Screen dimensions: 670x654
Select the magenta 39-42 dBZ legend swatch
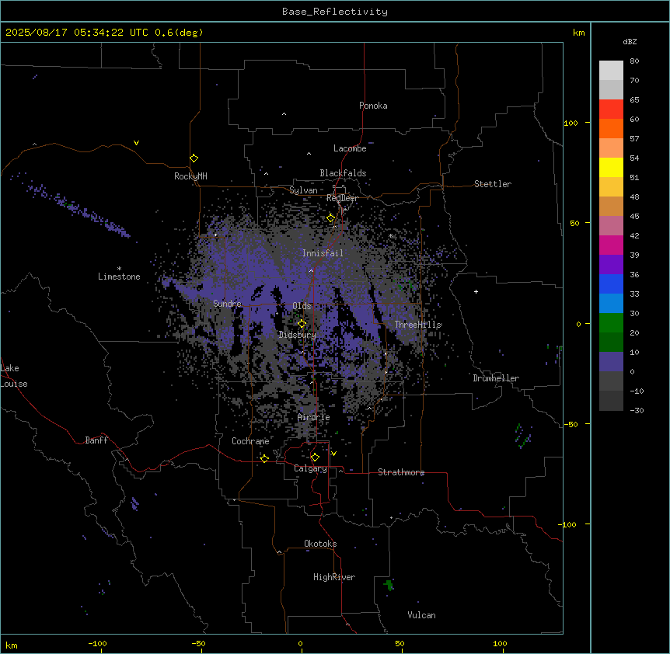pyautogui.click(x=611, y=245)
